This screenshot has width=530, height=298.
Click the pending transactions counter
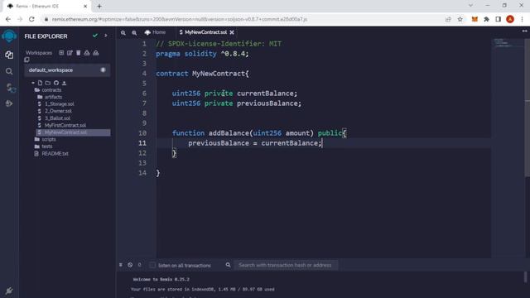140,265
